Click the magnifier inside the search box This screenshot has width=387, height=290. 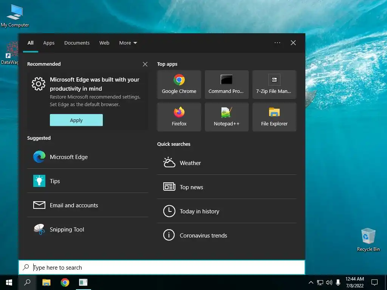click(26, 267)
